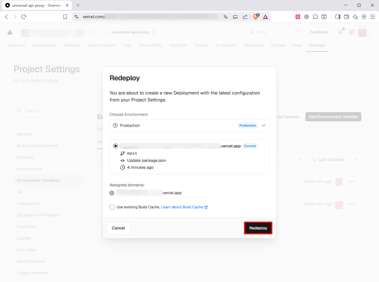Click the browser back arrow
Image resolution: width=379 pixels, height=282 pixels.
(x=7, y=17)
